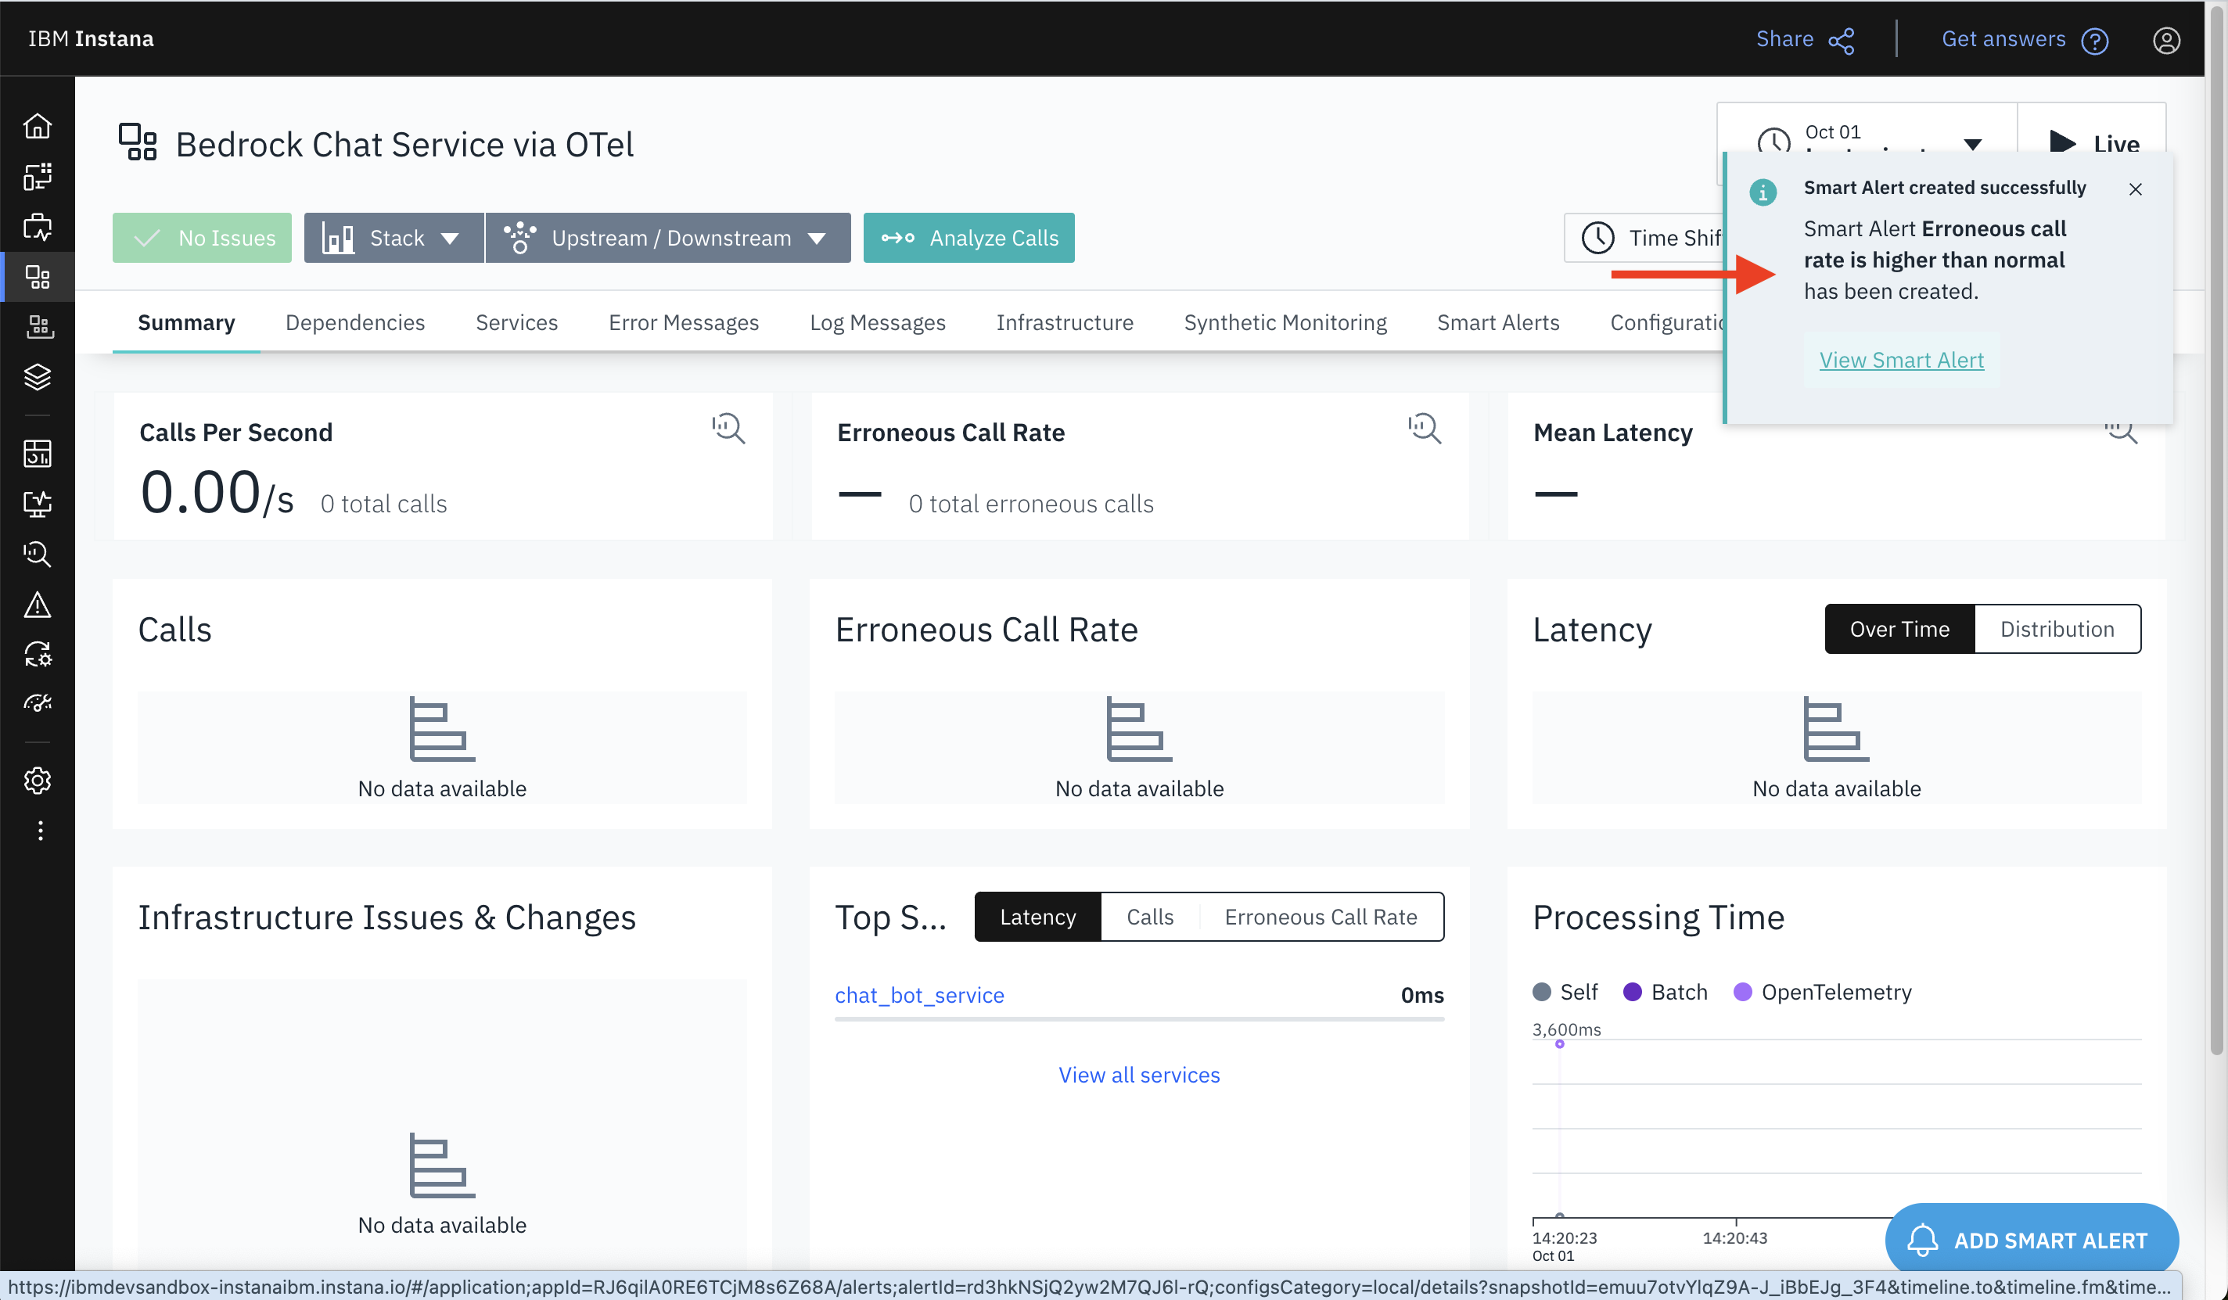The image size is (2228, 1300).
Task: Open the Stack dropdown
Action: point(393,237)
